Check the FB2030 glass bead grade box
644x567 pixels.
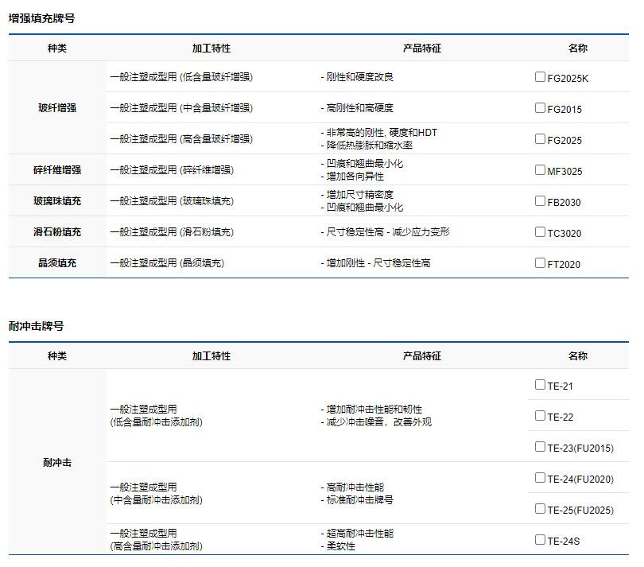[x=541, y=201]
